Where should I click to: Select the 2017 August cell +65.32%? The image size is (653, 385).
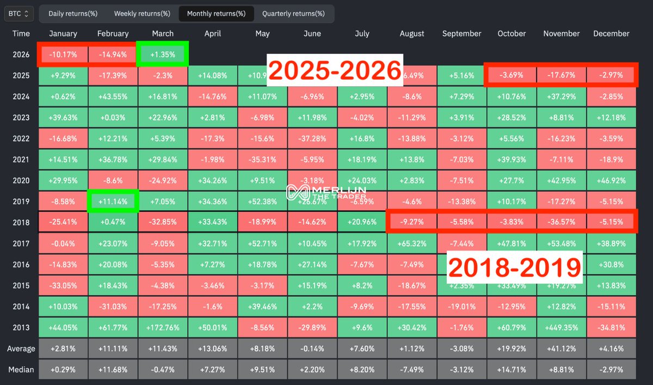412,244
